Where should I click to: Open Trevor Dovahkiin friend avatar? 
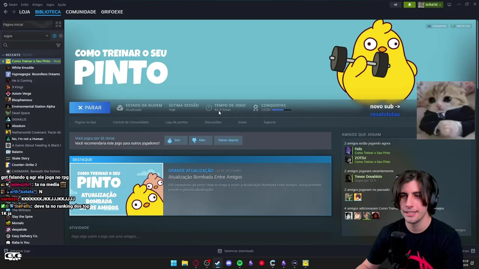coord(348,178)
